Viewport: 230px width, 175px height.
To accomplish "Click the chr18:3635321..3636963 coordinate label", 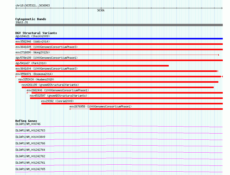I will 33,6.
